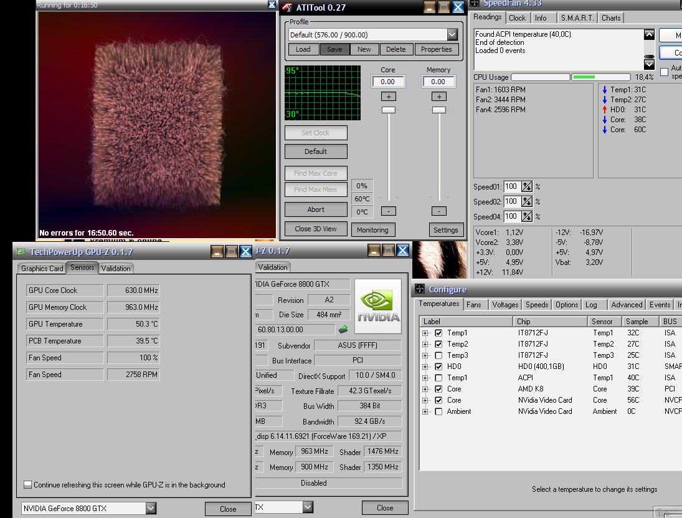The image size is (682, 518).
Task: Enable the Temp3 checkbox in Configure
Action: click(x=438, y=355)
